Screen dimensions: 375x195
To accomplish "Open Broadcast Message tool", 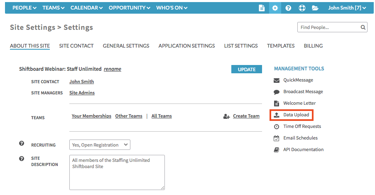I will (x=303, y=91).
